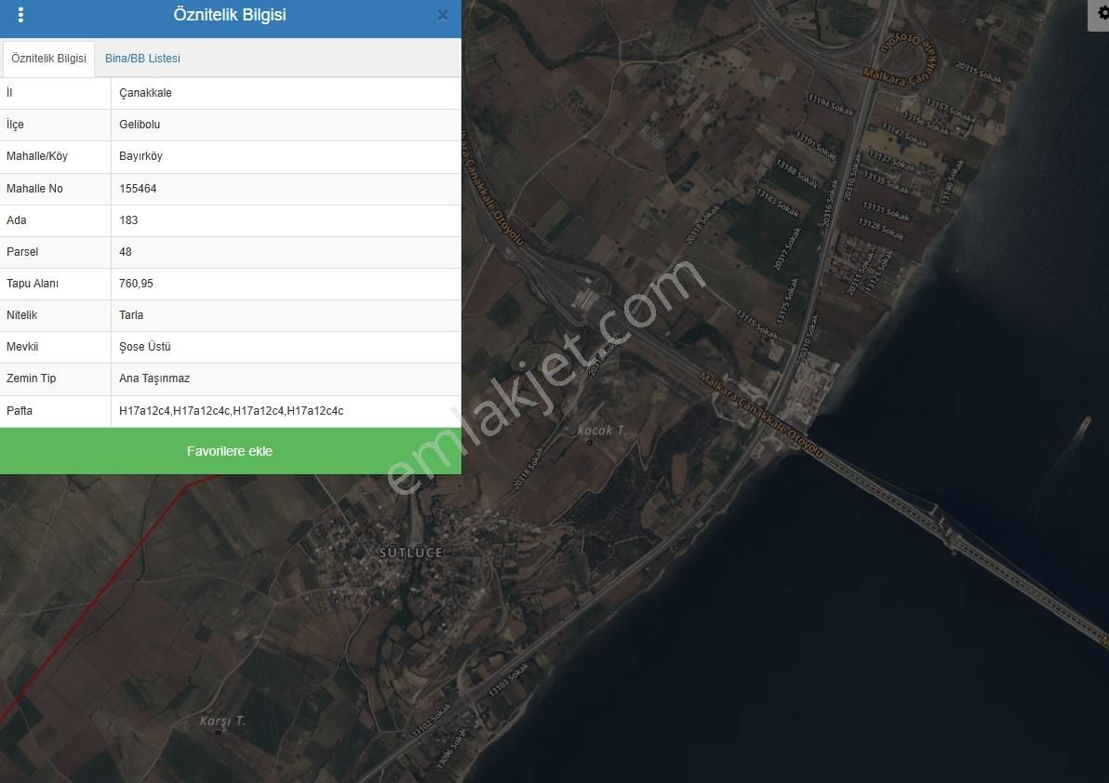Close the Öznitelik Bilgisi panel
The image size is (1109, 783).
[443, 15]
